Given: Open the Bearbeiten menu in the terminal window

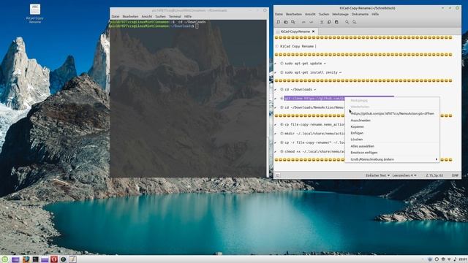Looking at the screenshot, I should pyautogui.click(x=130, y=16).
